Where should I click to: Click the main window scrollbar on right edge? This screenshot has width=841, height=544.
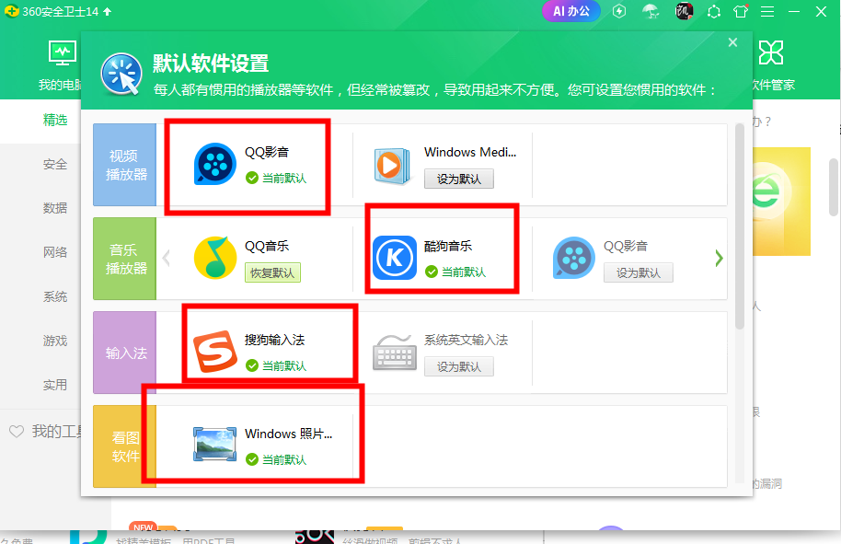(834, 187)
